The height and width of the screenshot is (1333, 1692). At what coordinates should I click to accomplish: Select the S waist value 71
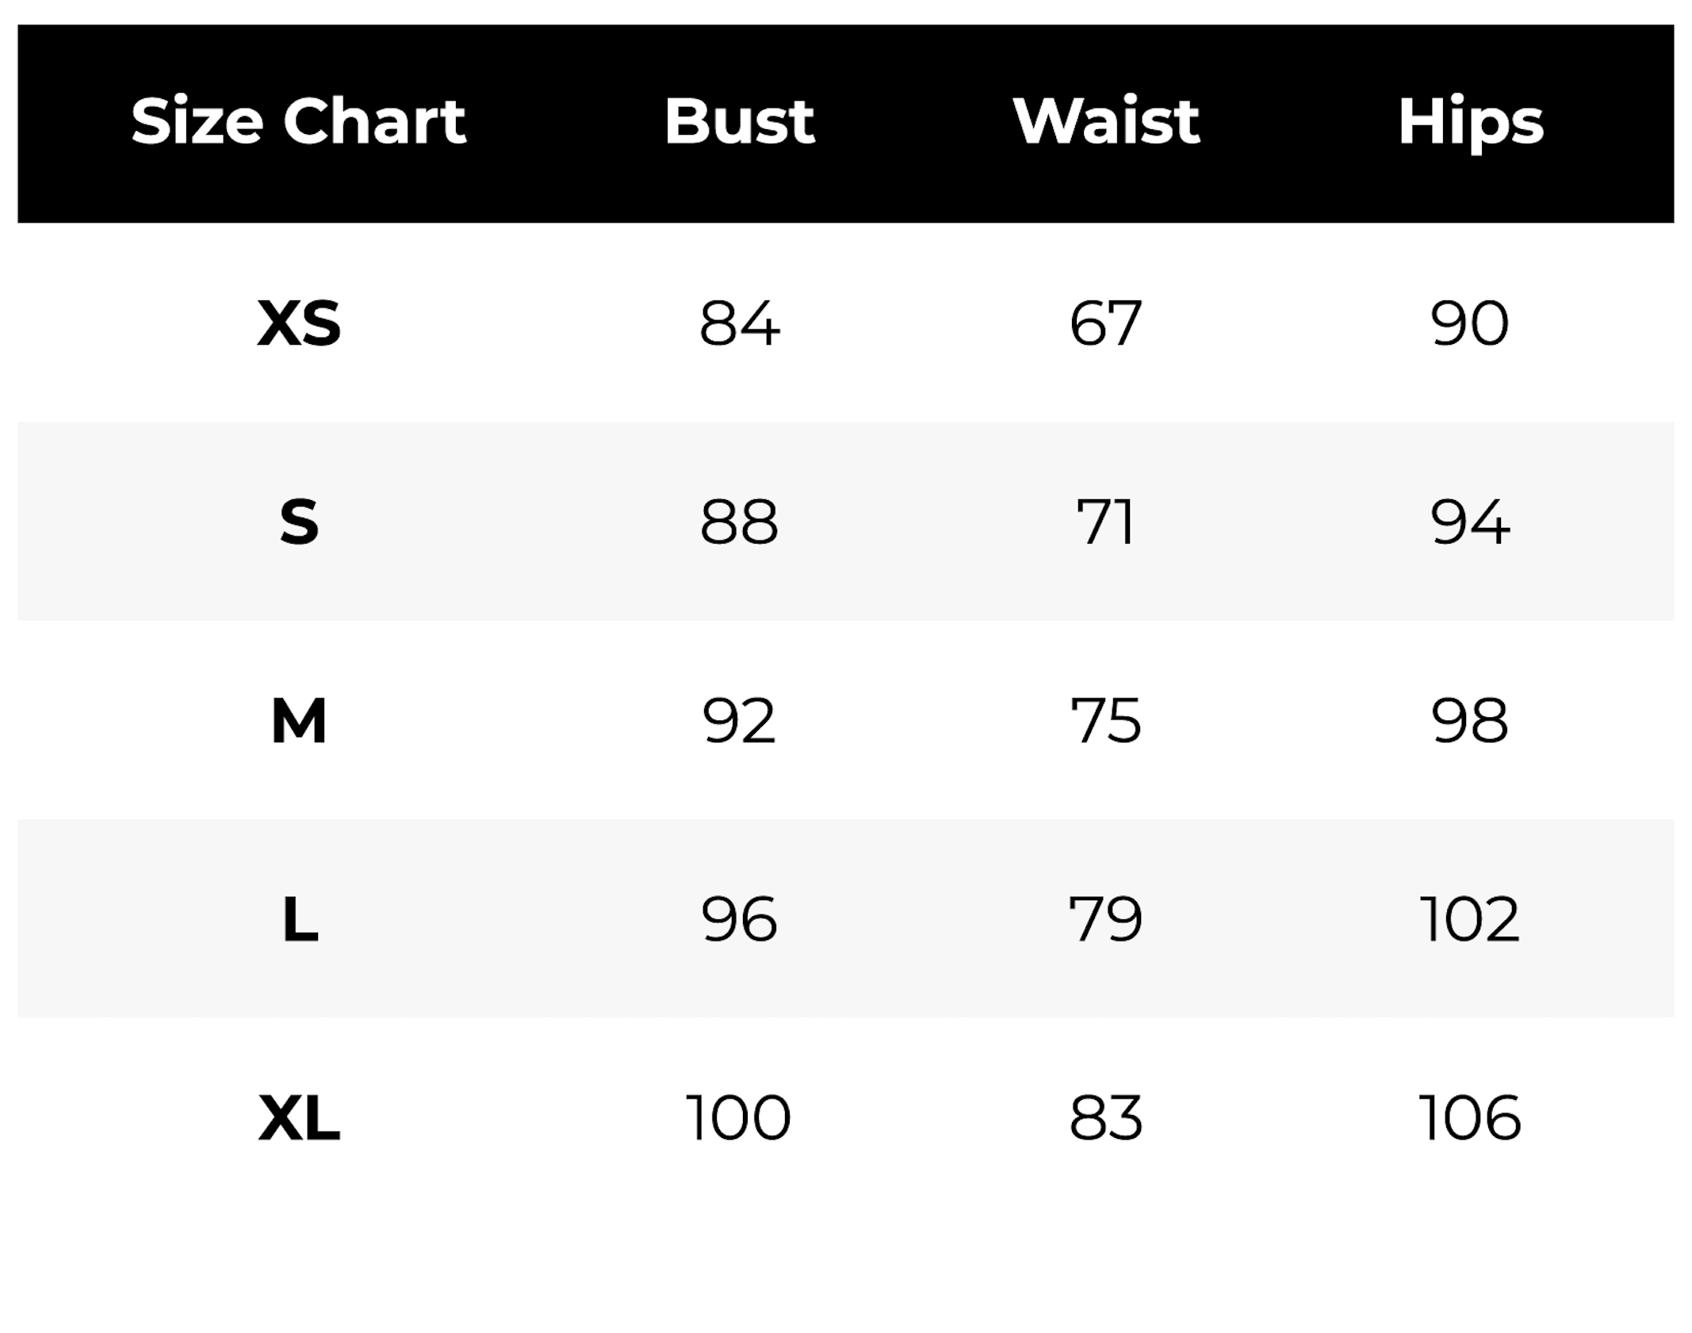1105,522
